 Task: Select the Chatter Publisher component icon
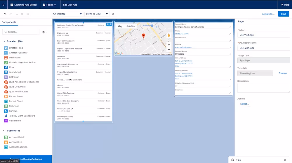click(6, 53)
